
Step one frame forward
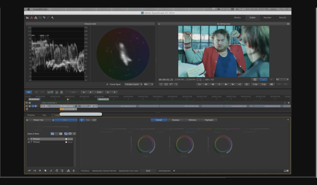(x=232, y=84)
